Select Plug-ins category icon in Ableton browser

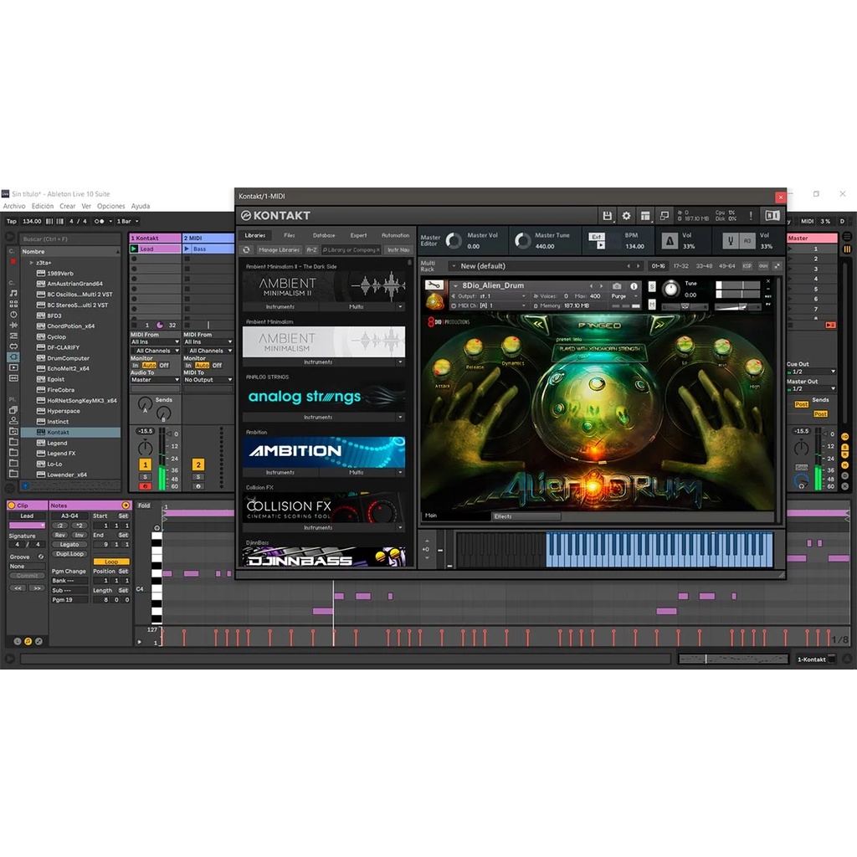[x=13, y=357]
